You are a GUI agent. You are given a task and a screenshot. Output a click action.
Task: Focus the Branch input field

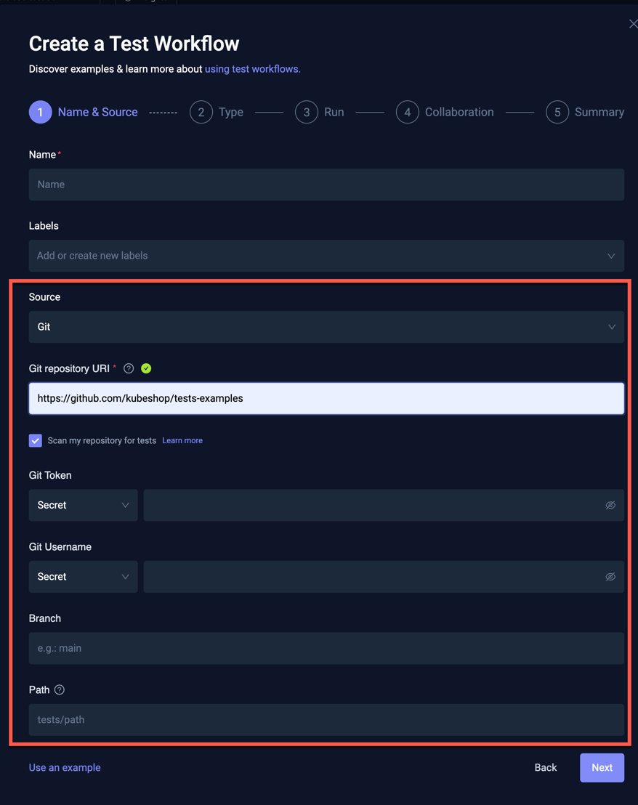pos(326,647)
